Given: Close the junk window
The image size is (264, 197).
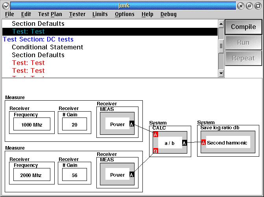Looking at the screenshot, I should 241,6.
